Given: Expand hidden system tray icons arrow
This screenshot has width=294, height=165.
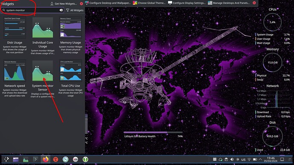Looking at the screenshot, I should [x=260, y=159].
